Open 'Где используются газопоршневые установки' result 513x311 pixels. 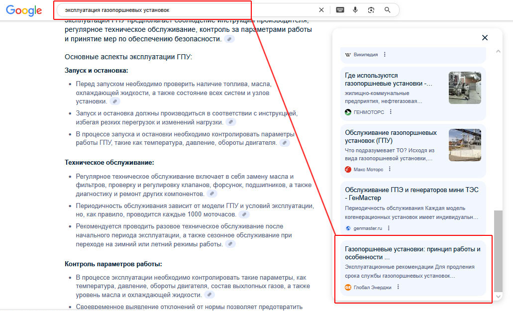coord(388,80)
